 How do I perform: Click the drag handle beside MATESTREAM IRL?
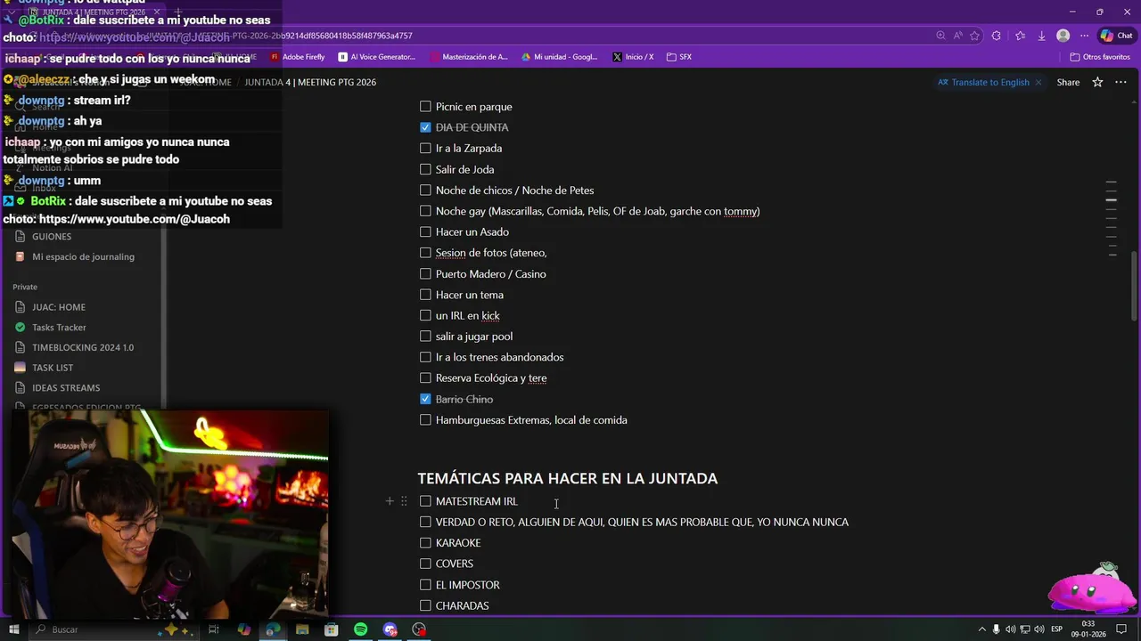pyautogui.click(x=404, y=501)
